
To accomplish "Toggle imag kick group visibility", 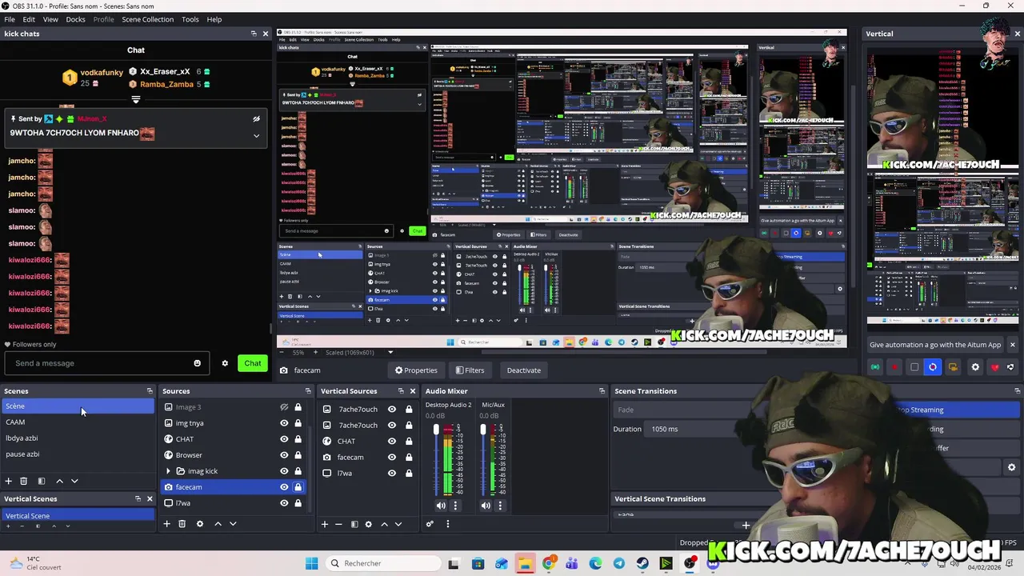I will pyautogui.click(x=284, y=471).
